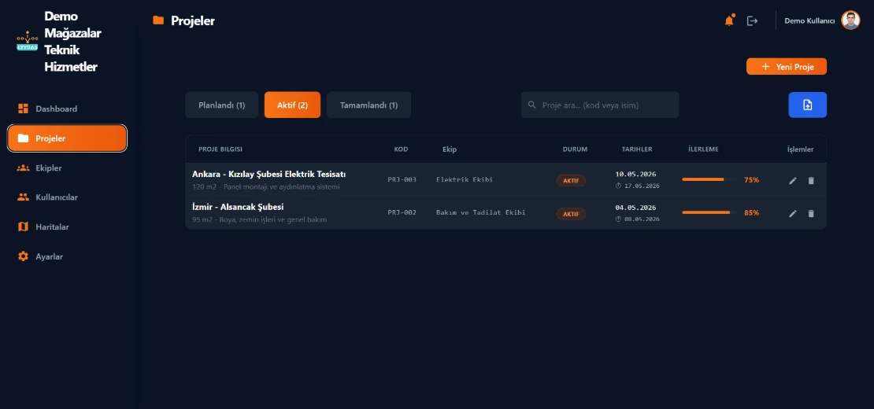Image resolution: width=874 pixels, height=409 pixels.
Task: Delete the İzmir Alsancak project with trash icon
Action: click(811, 214)
